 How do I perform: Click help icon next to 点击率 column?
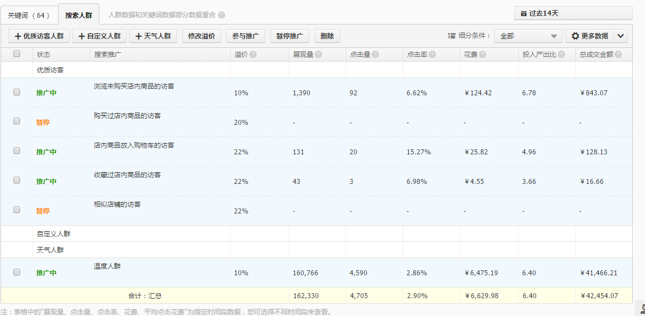[x=432, y=55]
